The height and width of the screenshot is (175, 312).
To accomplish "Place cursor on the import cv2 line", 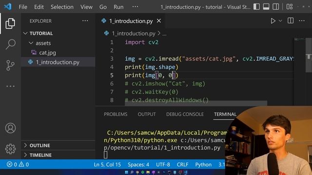I will pyautogui.click(x=142, y=42).
